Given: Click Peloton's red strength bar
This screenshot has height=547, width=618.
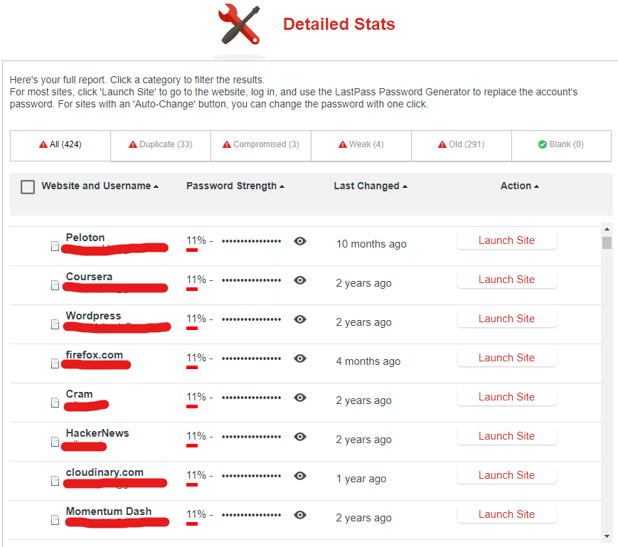Looking at the screenshot, I should click(192, 250).
